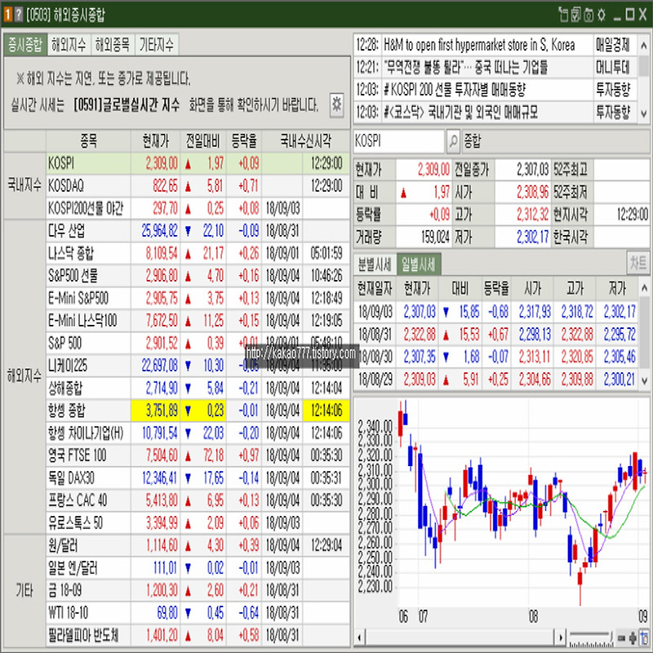Click the daily price table scroll-up arrow
The width and height of the screenshot is (653, 653).
click(x=644, y=288)
